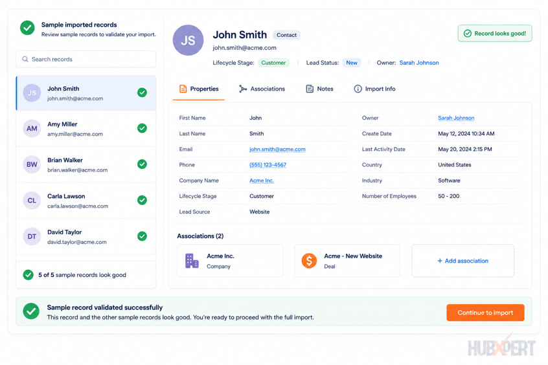Click the Record looks good! button

tap(495, 34)
